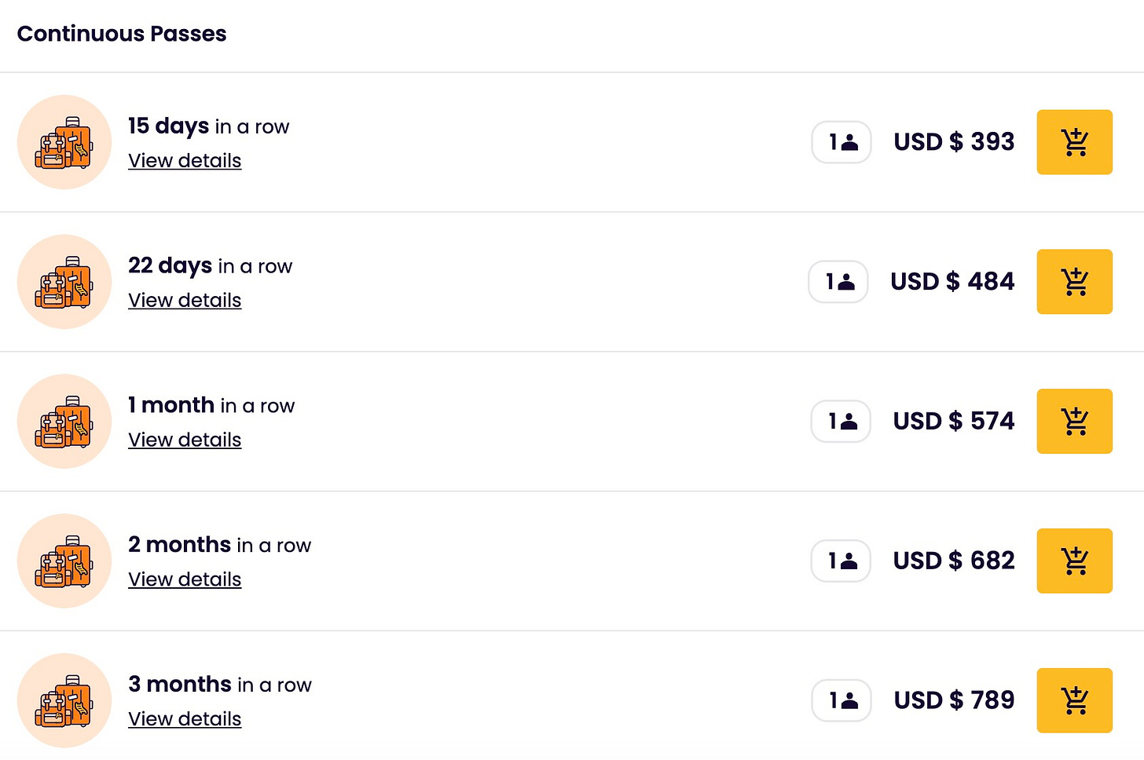This screenshot has width=1144, height=760.
Task: Add the 2 months pass to cart
Action: click(x=1074, y=561)
